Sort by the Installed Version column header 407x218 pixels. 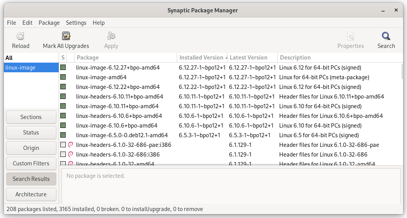point(202,58)
